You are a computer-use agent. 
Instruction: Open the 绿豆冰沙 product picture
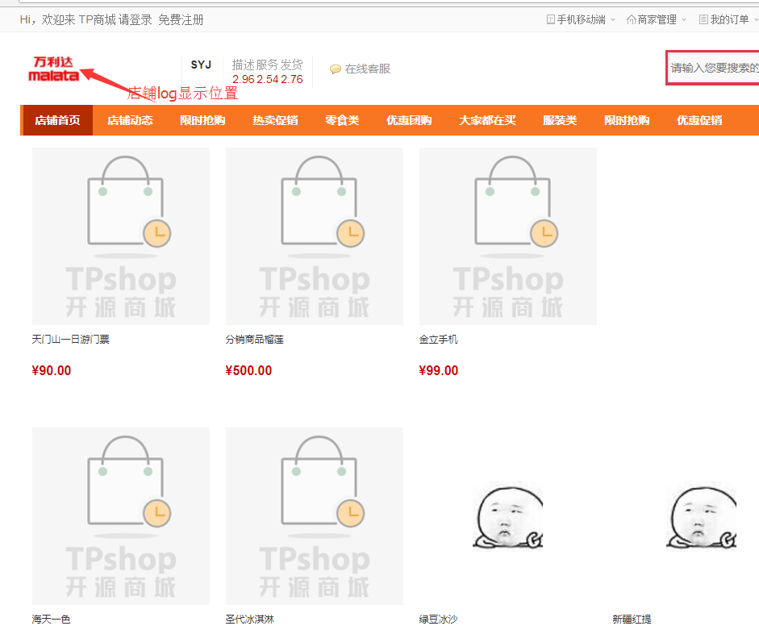[508, 516]
